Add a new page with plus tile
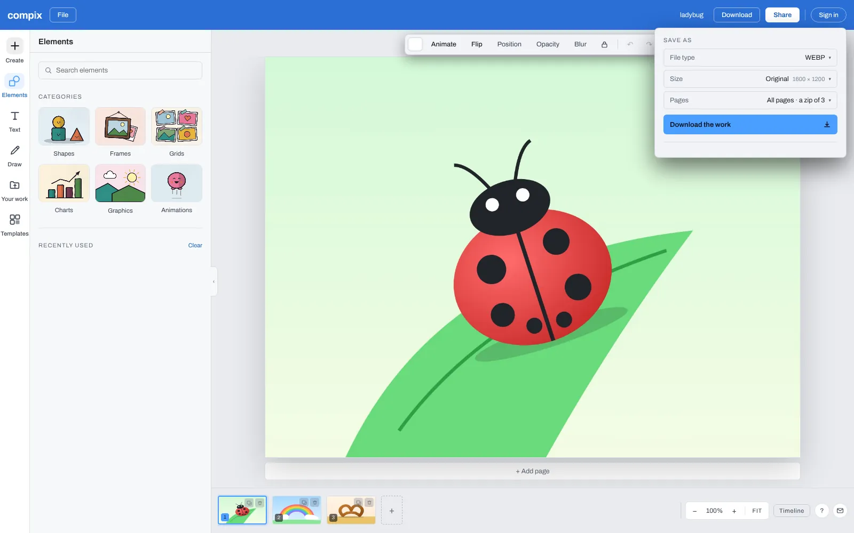The image size is (854, 533). click(x=392, y=510)
